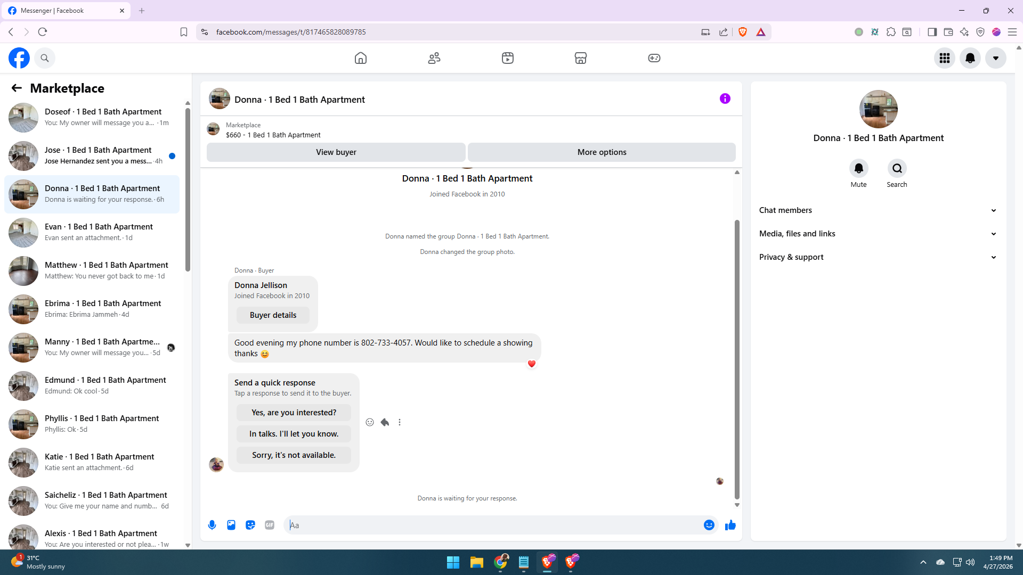Open the Friends icon in top navigation
Viewport: 1023px width, 575px height.
434,58
